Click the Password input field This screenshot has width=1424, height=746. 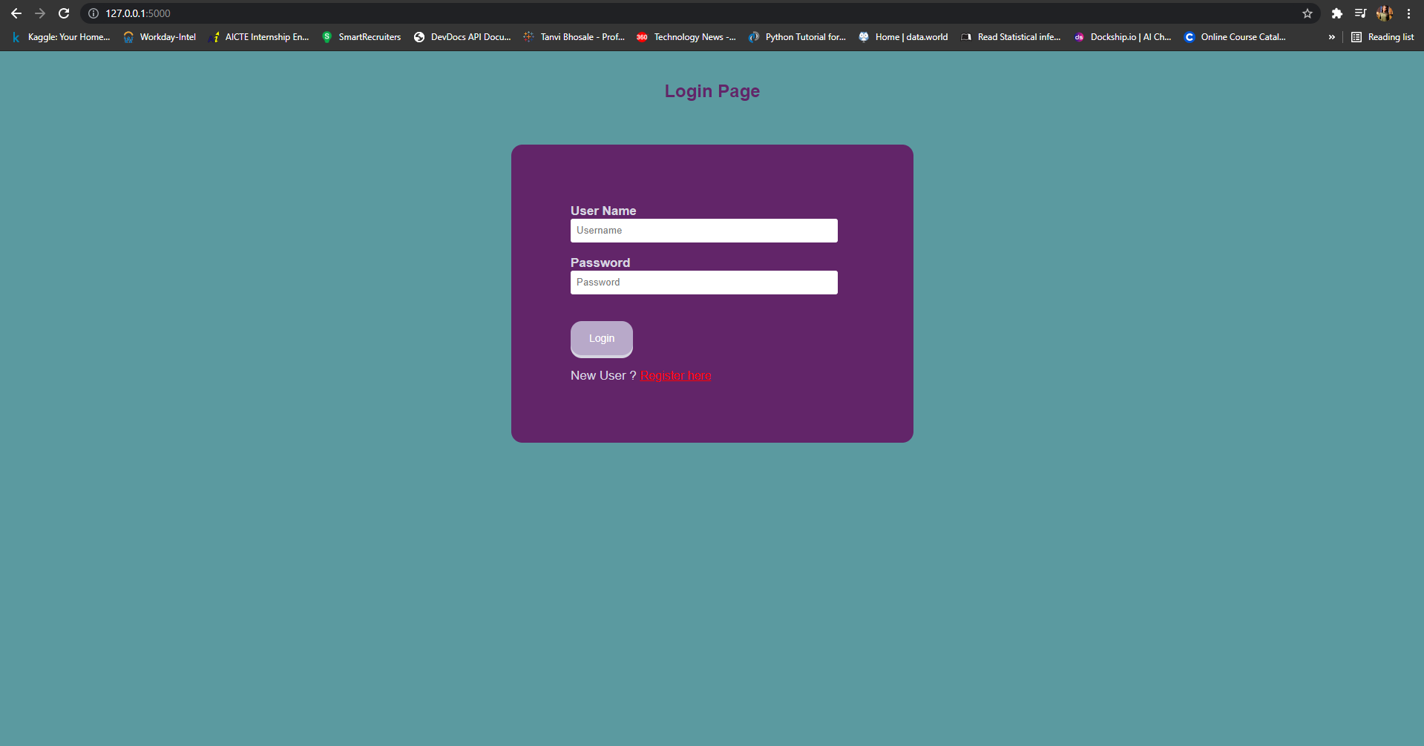coord(703,282)
